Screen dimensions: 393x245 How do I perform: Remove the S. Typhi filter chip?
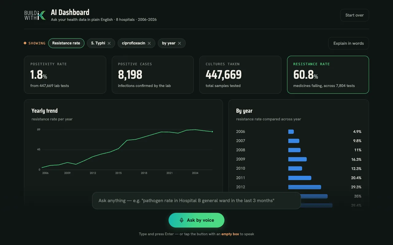coord(109,43)
